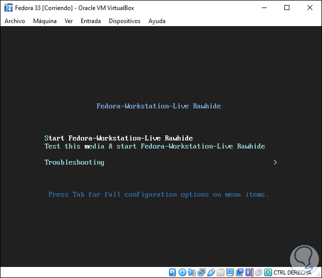322x278 pixels.
Task: Select Test this media & start Fedora entry
Action: (154, 146)
